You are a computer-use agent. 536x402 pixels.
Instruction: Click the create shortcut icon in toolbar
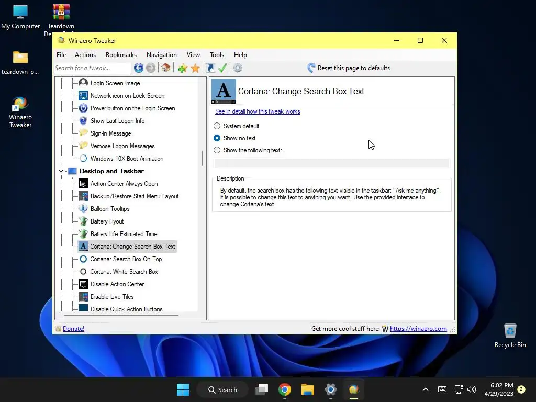tap(210, 68)
